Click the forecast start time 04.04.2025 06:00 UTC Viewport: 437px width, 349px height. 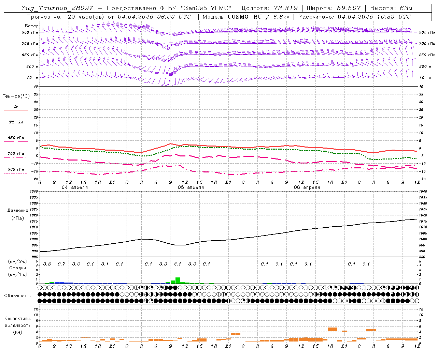coord(154,17)
